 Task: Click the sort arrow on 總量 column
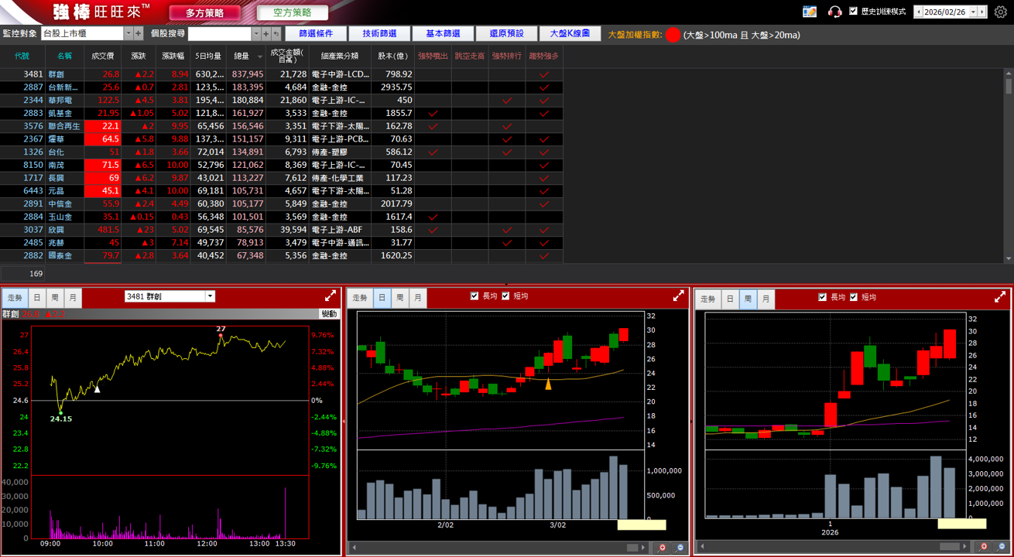click(260, 56)
